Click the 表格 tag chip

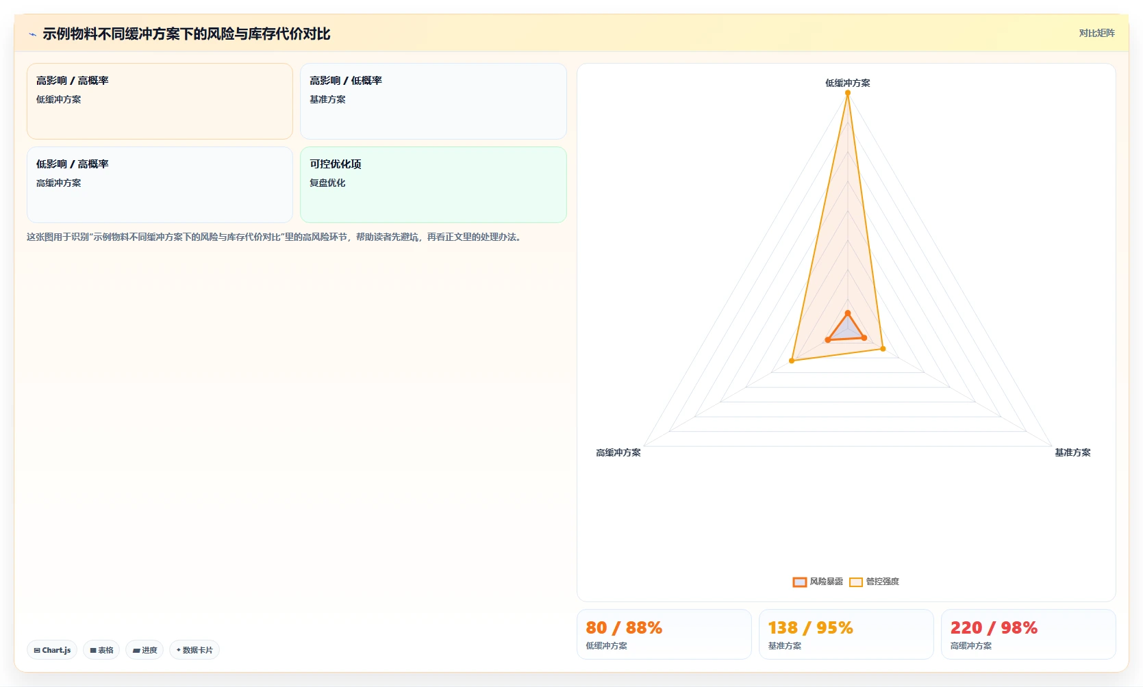click(101, 650)
